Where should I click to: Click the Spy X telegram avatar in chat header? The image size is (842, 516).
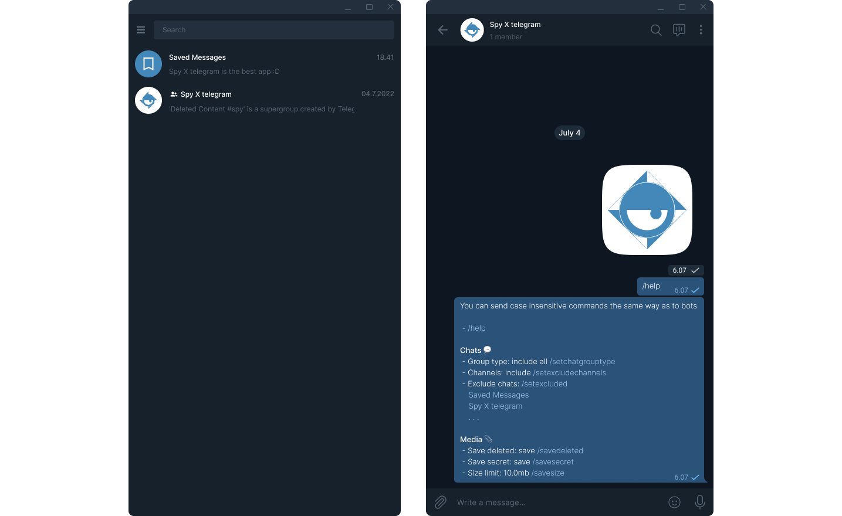click(x=472, y=30)
